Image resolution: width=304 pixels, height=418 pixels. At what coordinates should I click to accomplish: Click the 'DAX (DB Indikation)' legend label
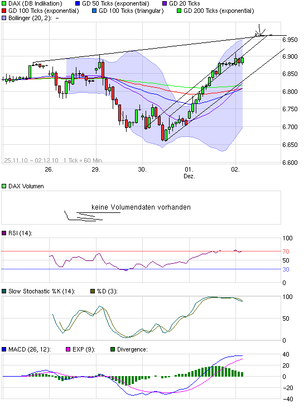(x=35, y=3)
